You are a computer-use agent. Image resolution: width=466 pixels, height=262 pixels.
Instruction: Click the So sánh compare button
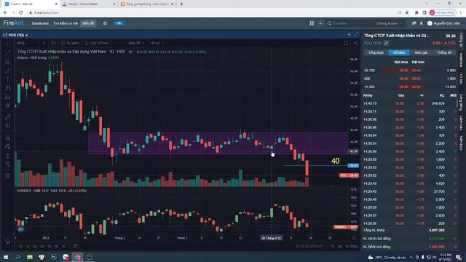coord(70,43)
